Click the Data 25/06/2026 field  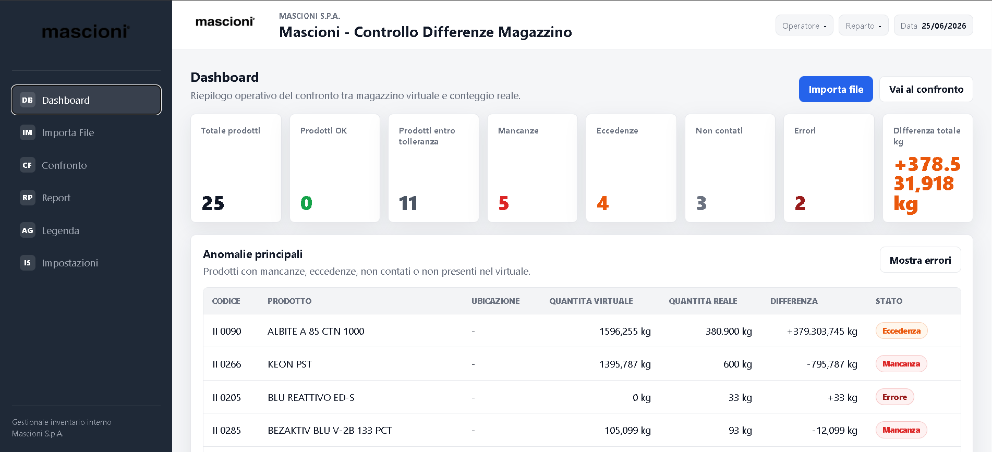pos(933,26)
